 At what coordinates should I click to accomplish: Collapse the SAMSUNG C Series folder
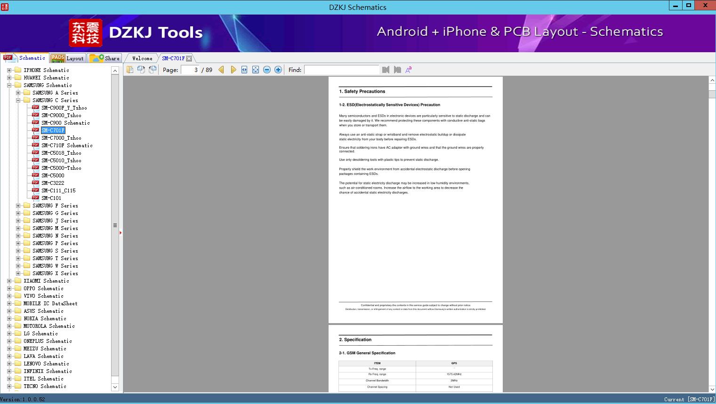point(18,100)
